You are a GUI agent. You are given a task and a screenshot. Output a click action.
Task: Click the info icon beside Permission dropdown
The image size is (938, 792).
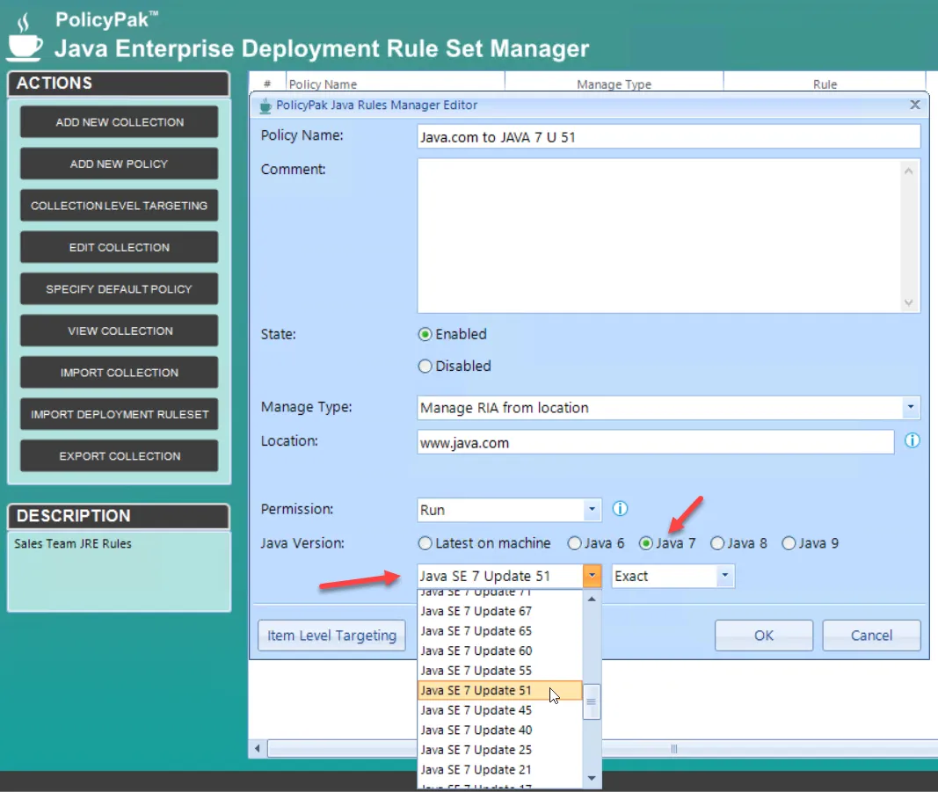[x=620, y=509]
